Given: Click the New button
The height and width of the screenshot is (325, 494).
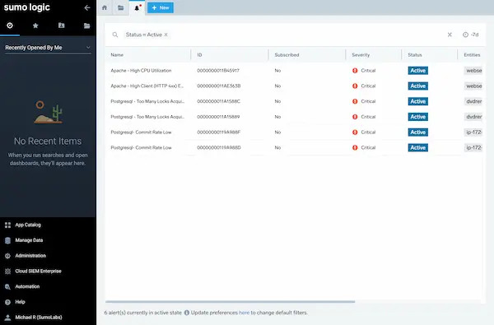Looking at the screenshot, I should 161,7.
